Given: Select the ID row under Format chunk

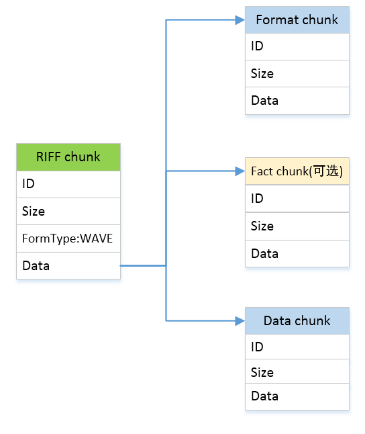Looking at the screenshot, I should (297, 46).
